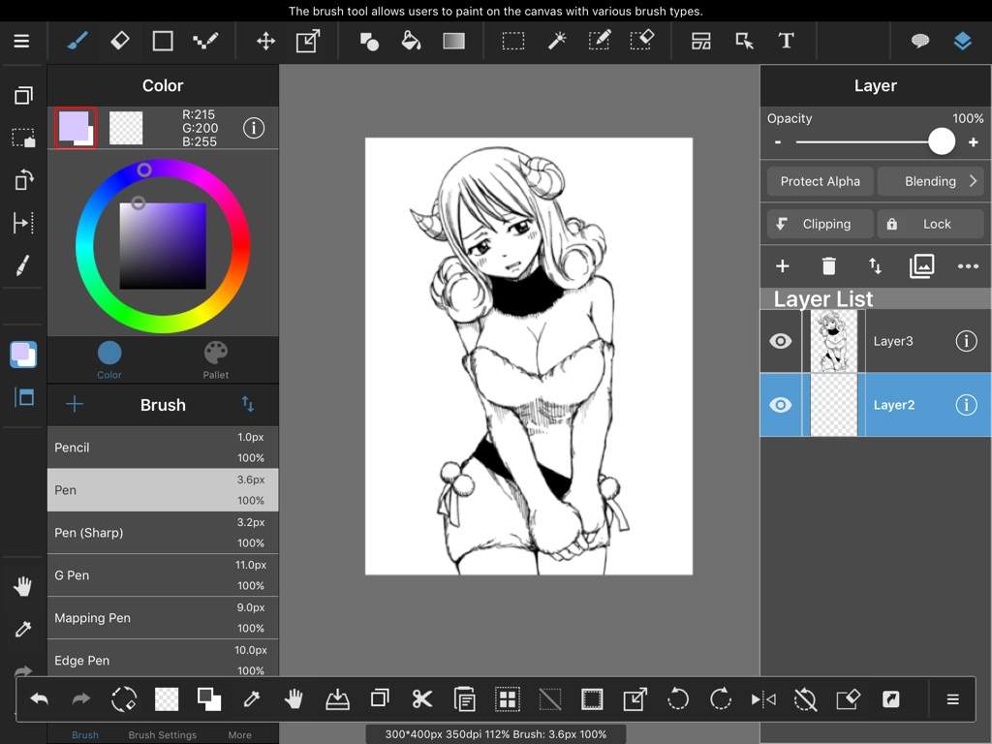Click the hand tool in bottom bar

point(294,699)
